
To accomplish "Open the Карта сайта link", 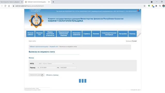I will pyautogui.click(x=32, y=41).
